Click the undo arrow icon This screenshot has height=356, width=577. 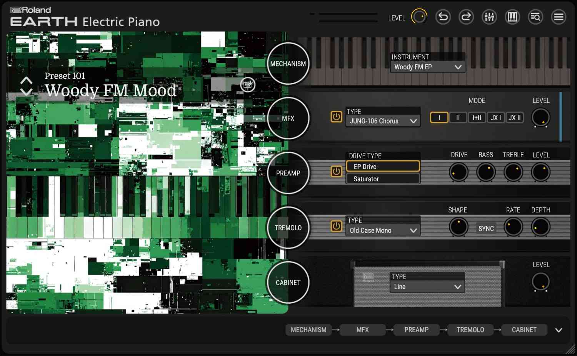point(443,17)
